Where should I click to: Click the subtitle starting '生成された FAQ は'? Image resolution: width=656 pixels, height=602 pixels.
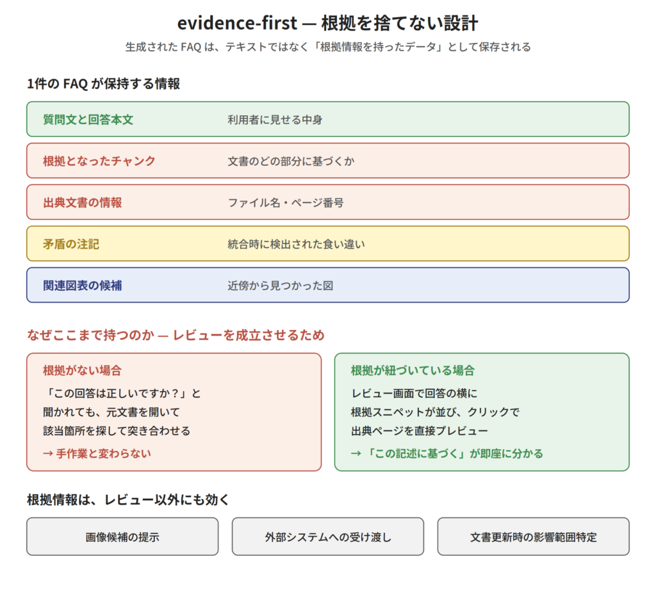[x=328, y=47]
